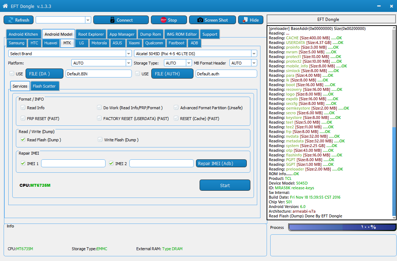Uncheck the IMEI 1 checkbox
Viewport: 397px width, 261px height.
23,163
